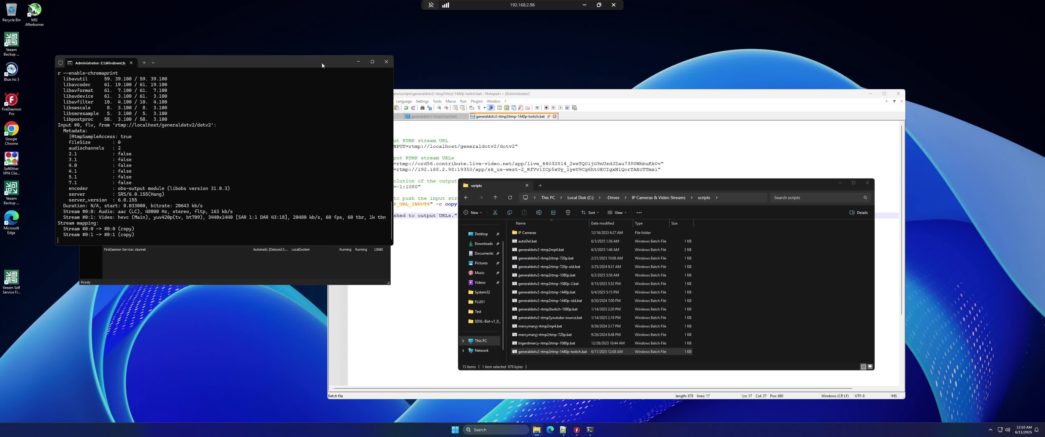Toggle Show All Characters pilcrow icon
1045x437 pixels.
tap(479, 108)
